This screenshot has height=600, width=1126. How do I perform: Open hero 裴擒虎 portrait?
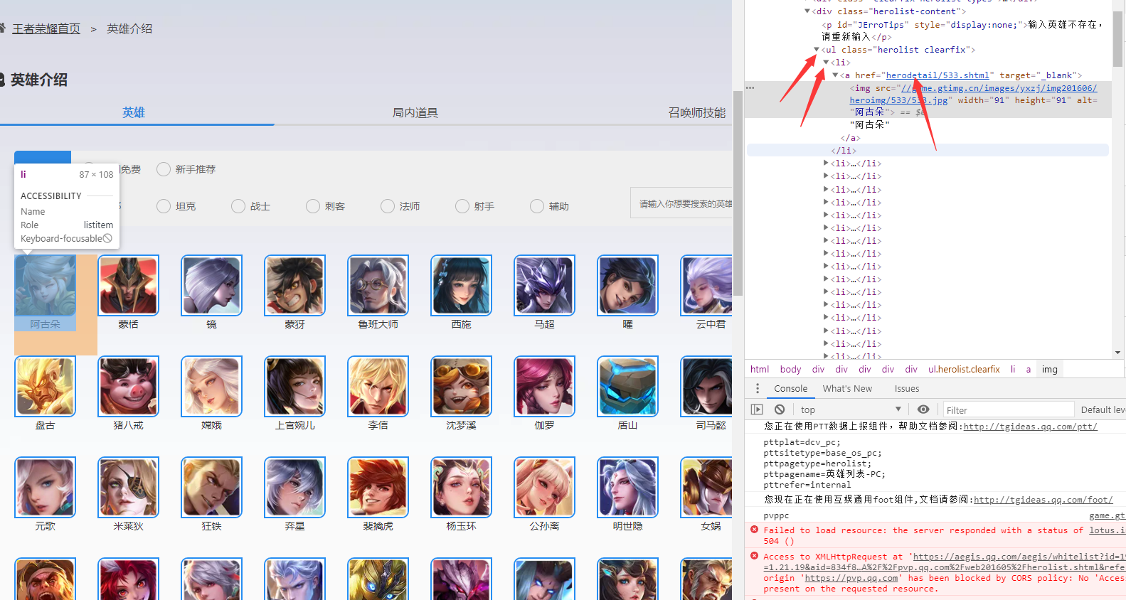[x=378, y=487]
